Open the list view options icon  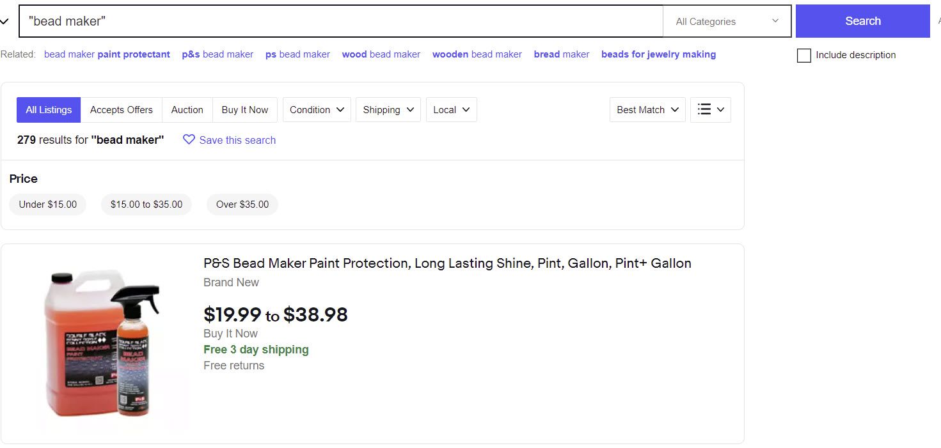click(x=710, y=110)
